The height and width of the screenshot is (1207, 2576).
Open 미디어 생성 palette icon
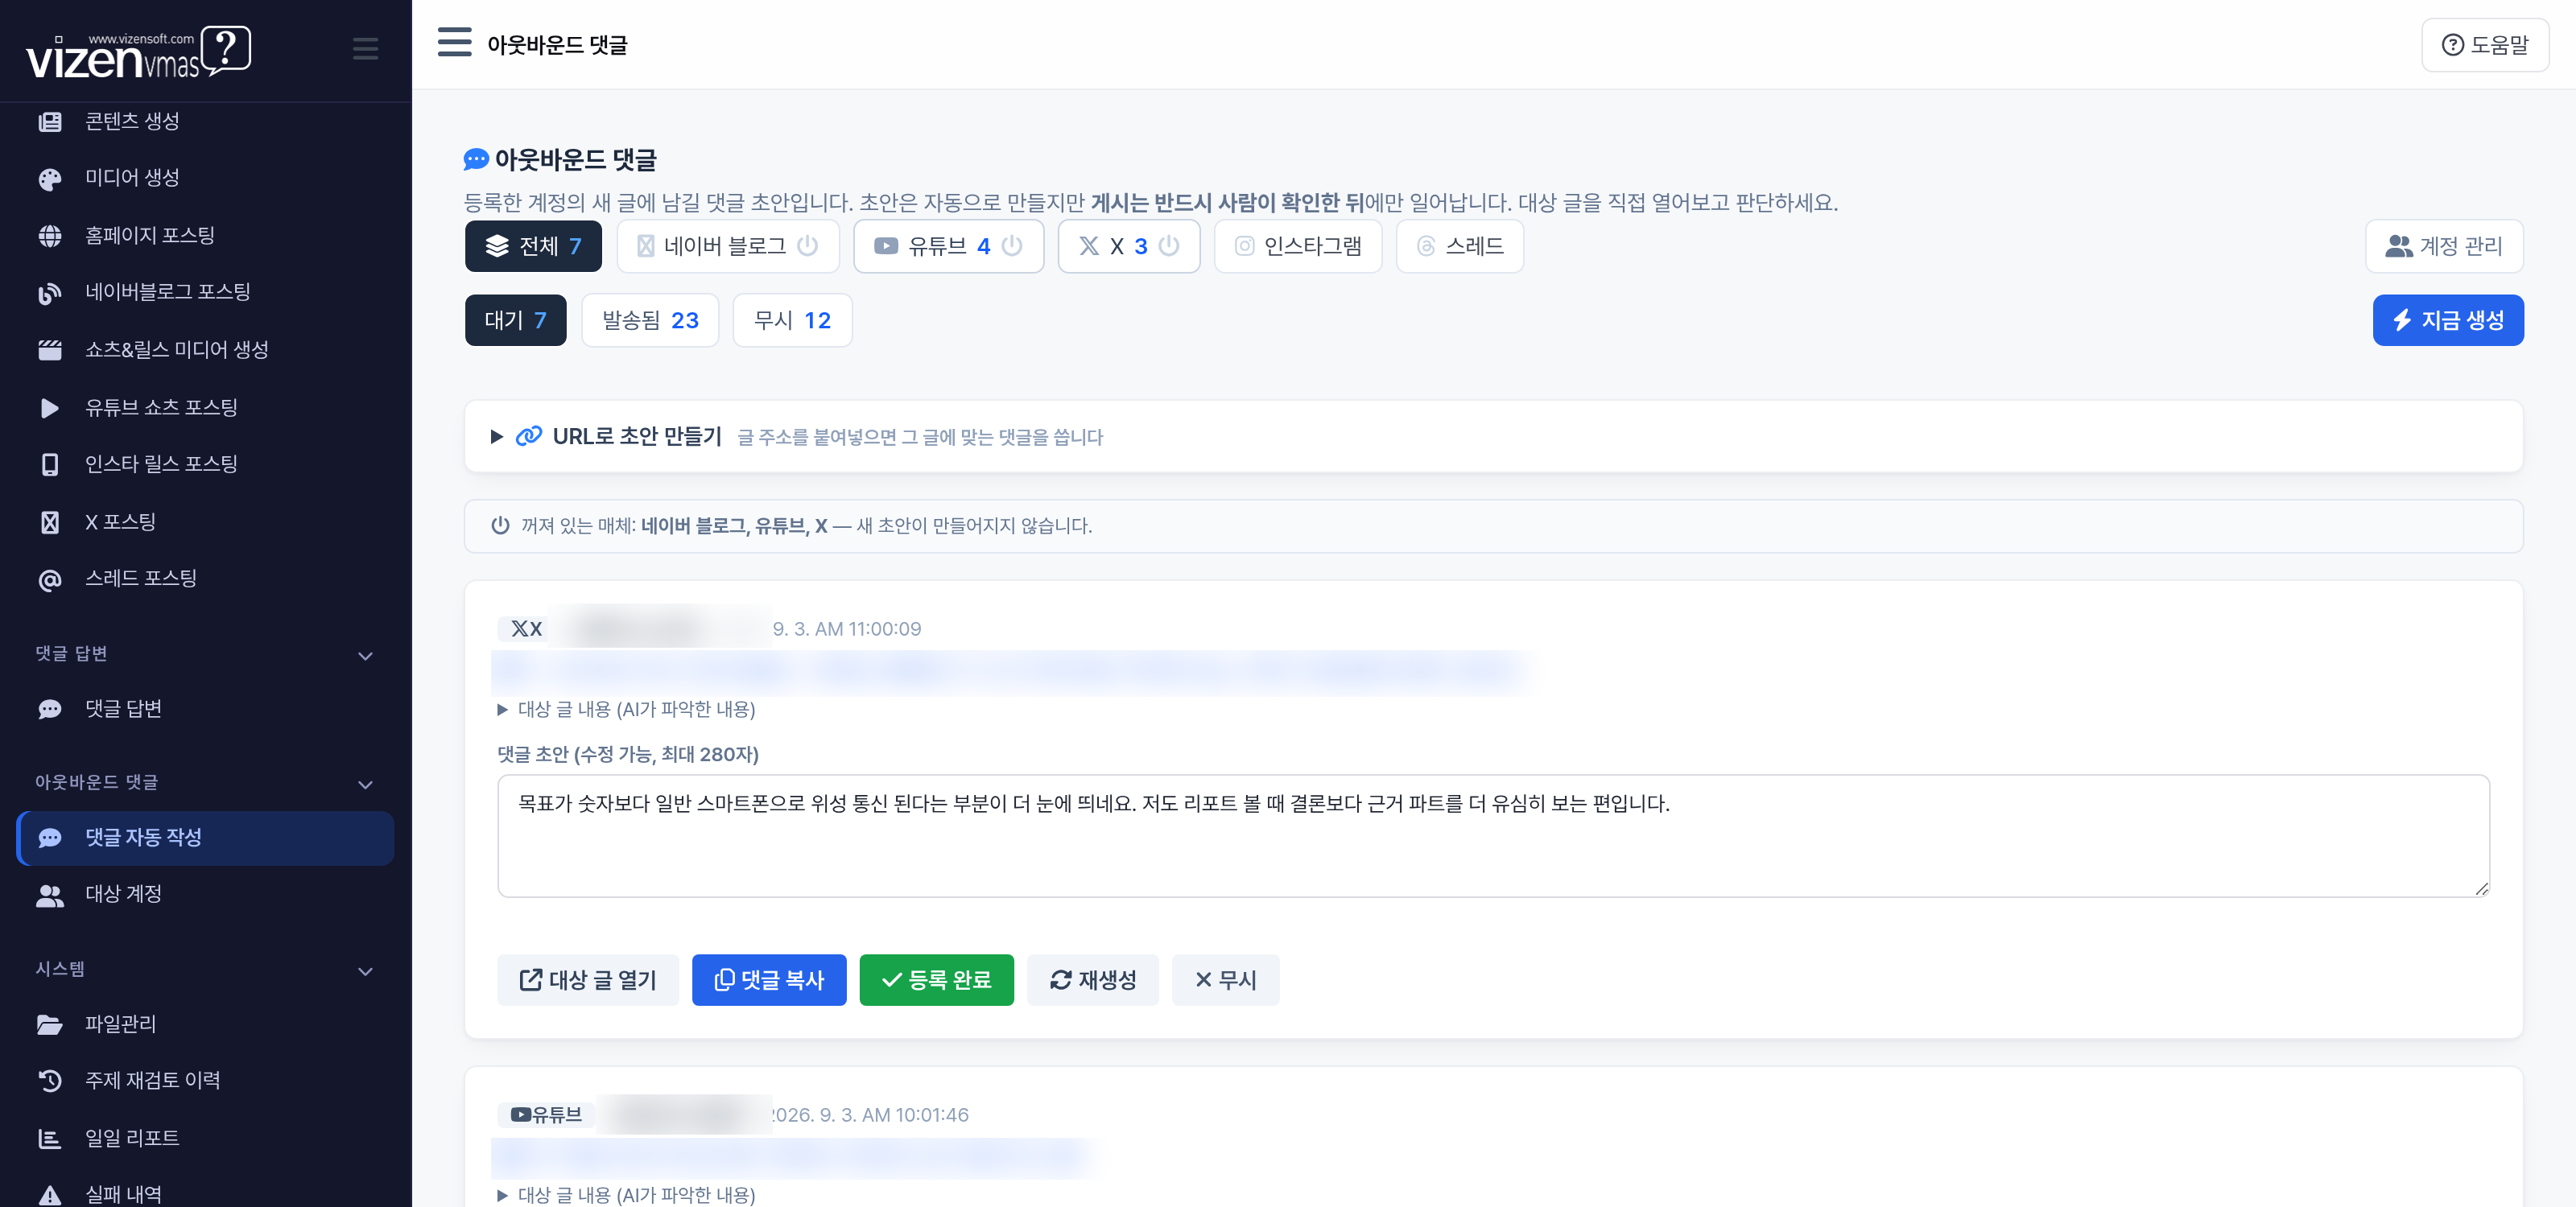49,179
